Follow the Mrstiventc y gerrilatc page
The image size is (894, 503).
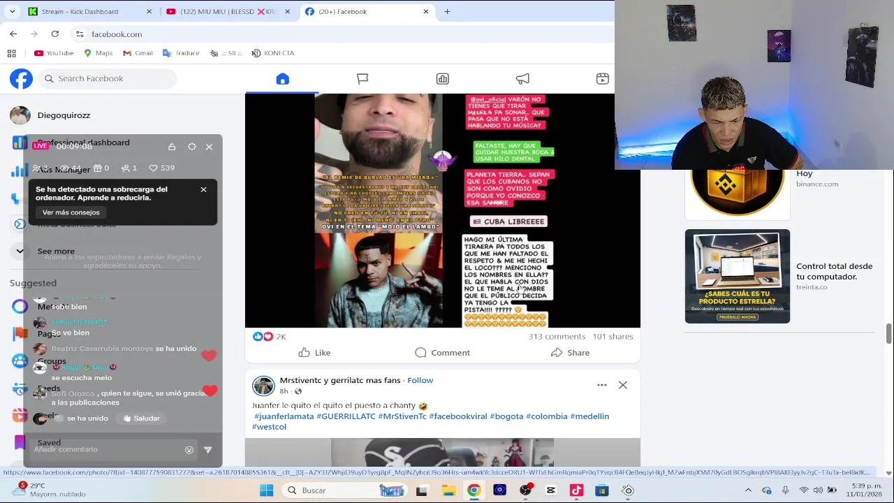point(420,380)
